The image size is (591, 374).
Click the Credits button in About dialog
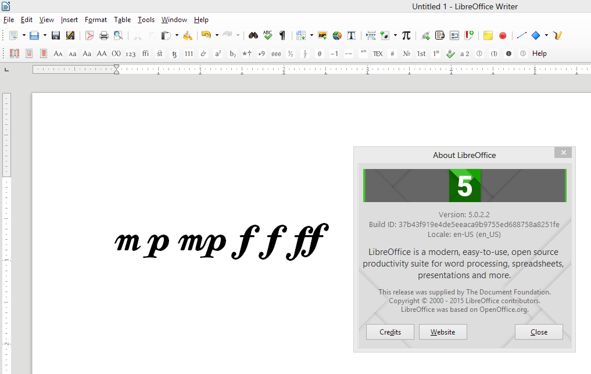point(390,332)
